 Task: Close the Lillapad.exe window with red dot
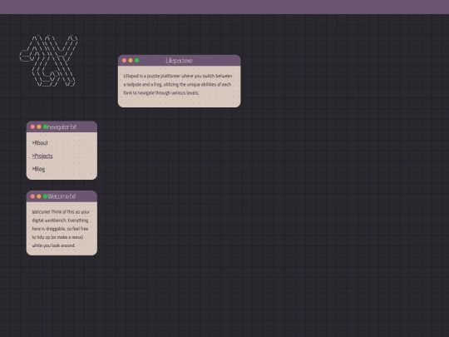[x=124, y=61]
